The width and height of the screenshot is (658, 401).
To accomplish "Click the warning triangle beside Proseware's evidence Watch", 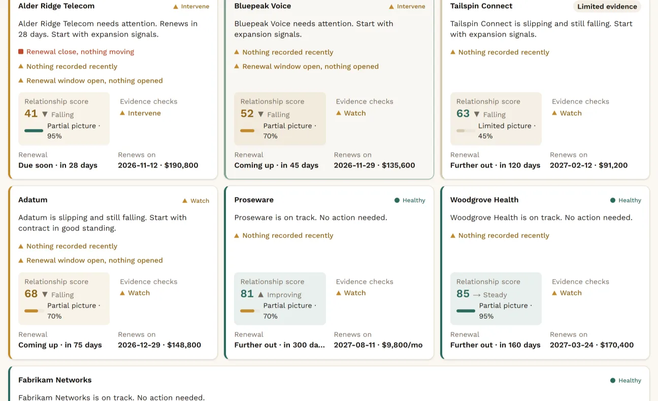I will (339, 293).
